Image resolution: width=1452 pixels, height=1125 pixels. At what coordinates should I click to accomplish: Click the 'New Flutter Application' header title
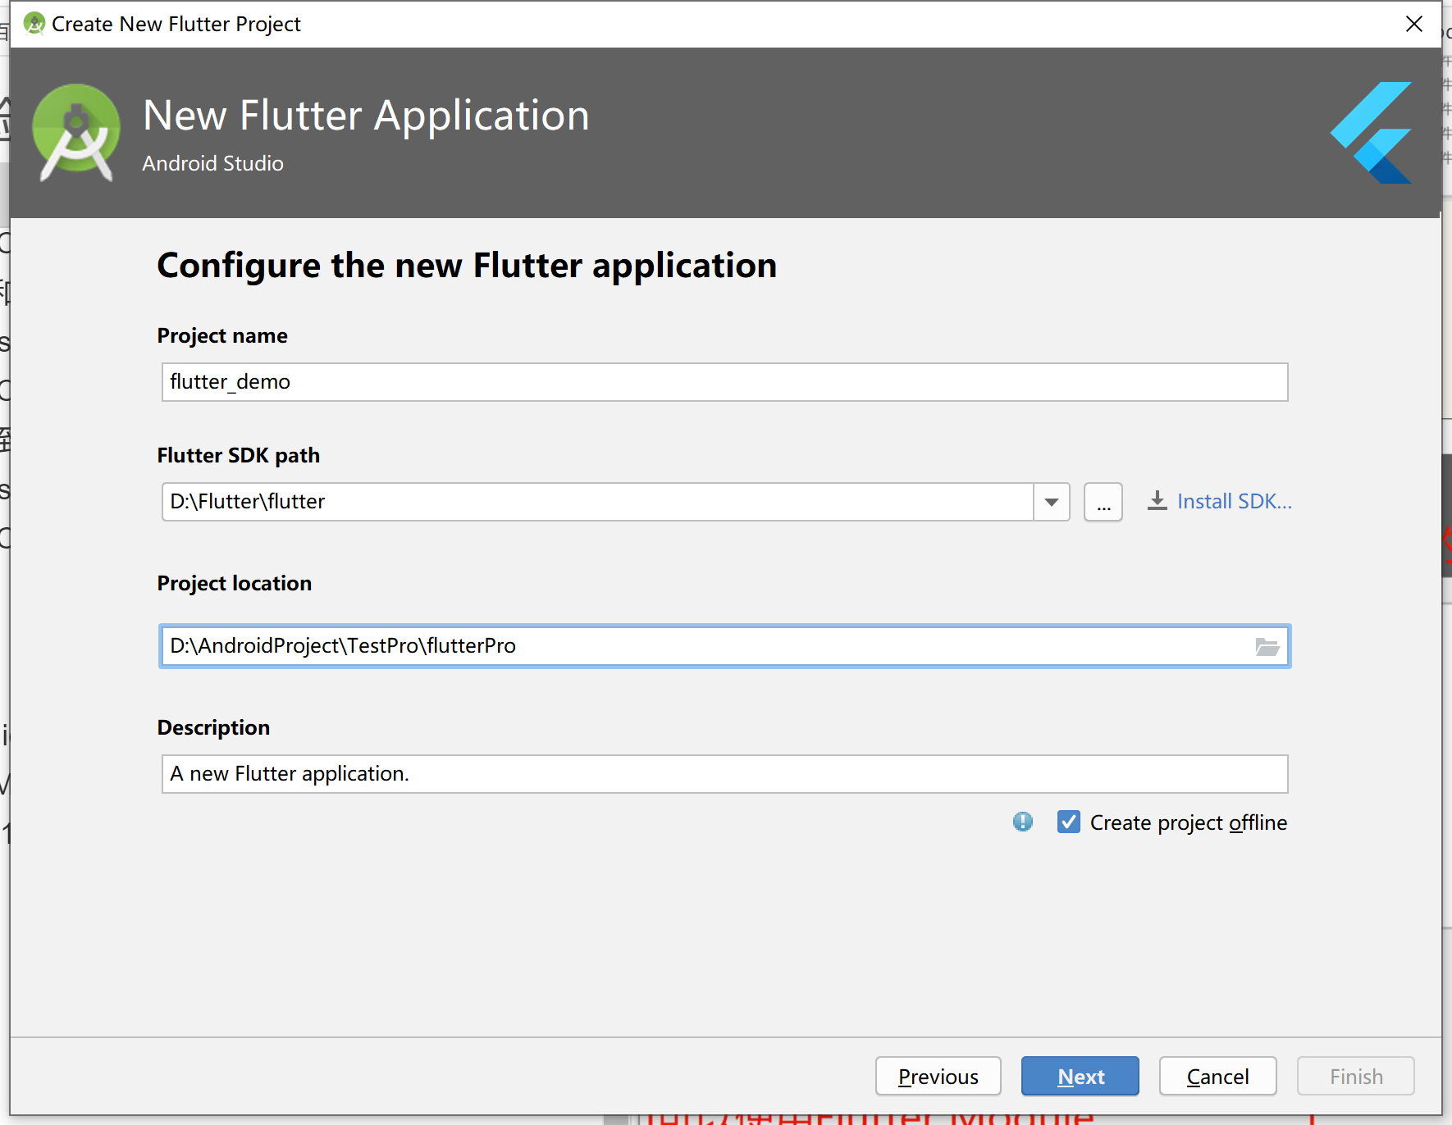(x=366, y=116)
